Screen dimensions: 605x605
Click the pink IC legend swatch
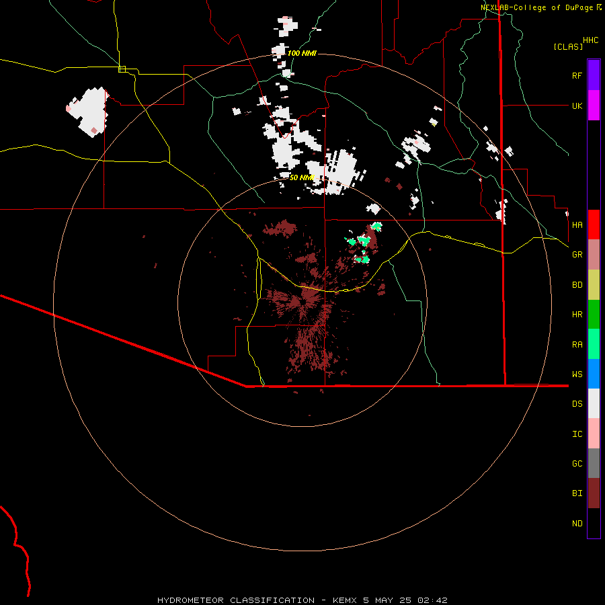point(594,434)
